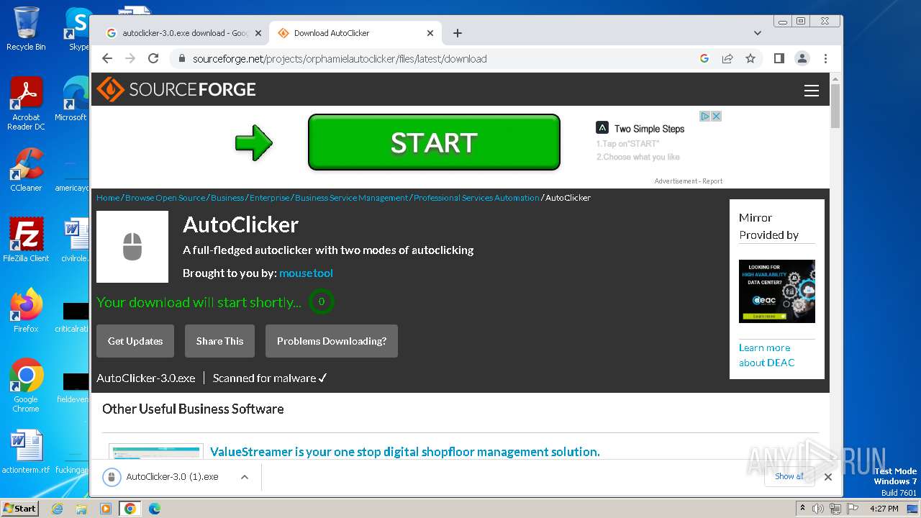
Task: Click Chrome icon in taskbar
Action: (x=130, y=509)
